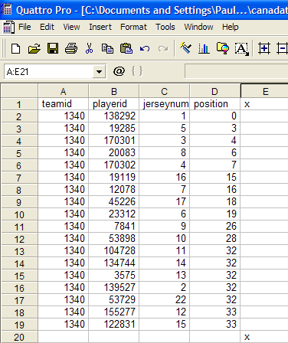Activate the QuickFormat paint roller icon

tap(185, 48)
